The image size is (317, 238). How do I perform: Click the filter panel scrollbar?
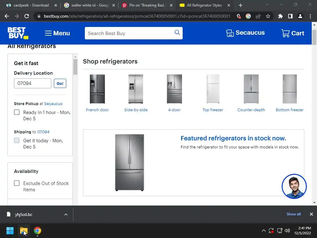[75, 67]
